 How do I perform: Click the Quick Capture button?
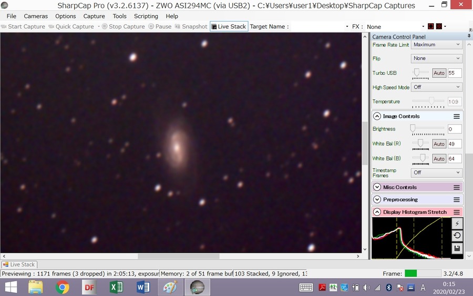[71, 27]
